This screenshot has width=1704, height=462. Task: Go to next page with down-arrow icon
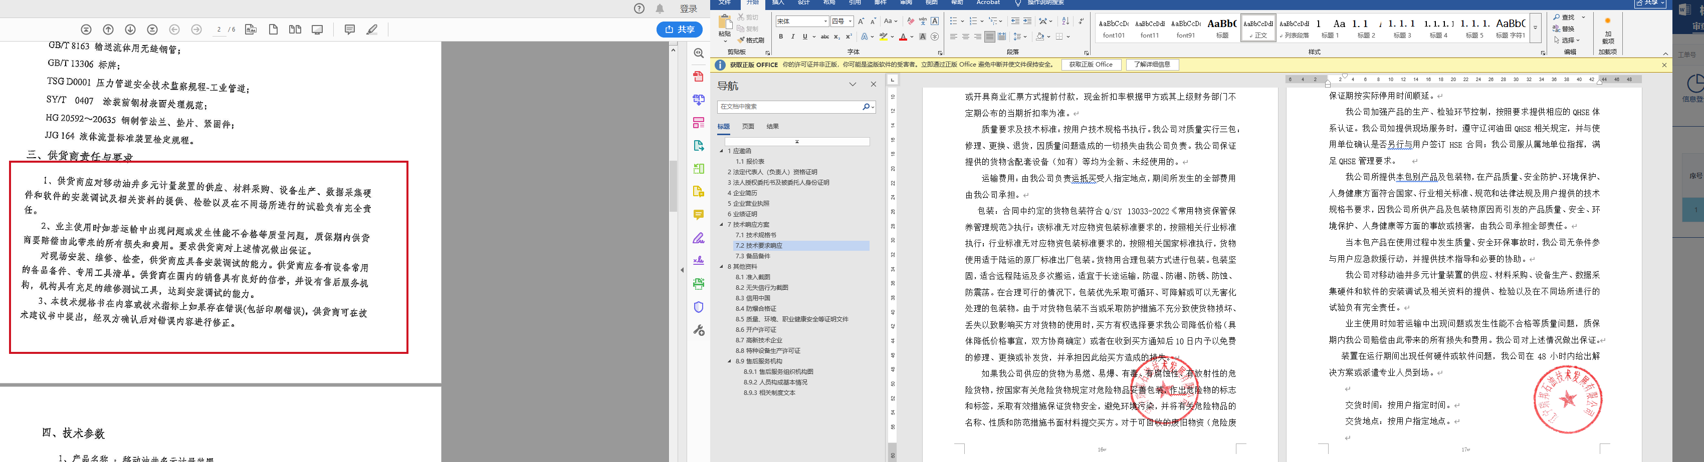coord(130,30)
